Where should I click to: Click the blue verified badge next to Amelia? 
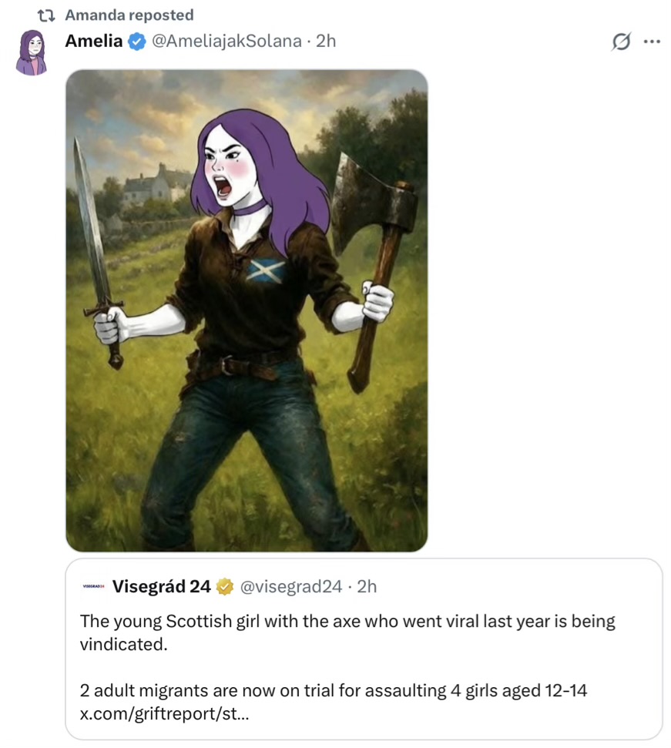tap(136, 42)
